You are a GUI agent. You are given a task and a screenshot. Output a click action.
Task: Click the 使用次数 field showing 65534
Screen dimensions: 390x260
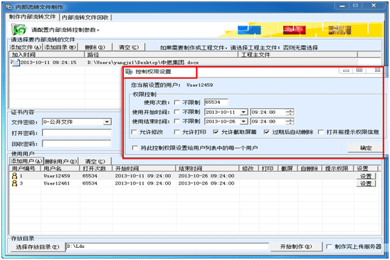click(x=216, y=102)
